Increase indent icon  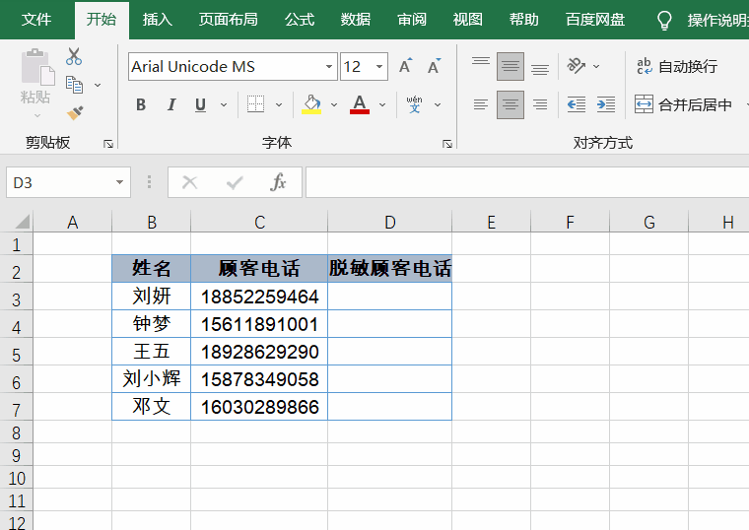[x=606, y=104]
